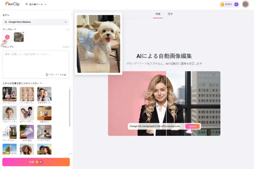Choose the future baby effect thumbnail
The image size is (254, 169).
coord(44,94)
